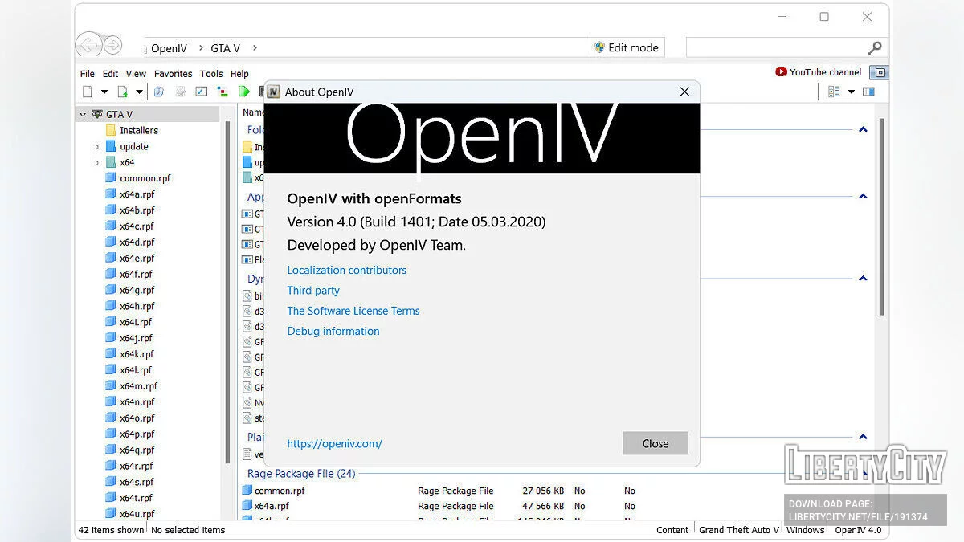
Task: Open the Debug information link
Action: [x=333, y=331]
